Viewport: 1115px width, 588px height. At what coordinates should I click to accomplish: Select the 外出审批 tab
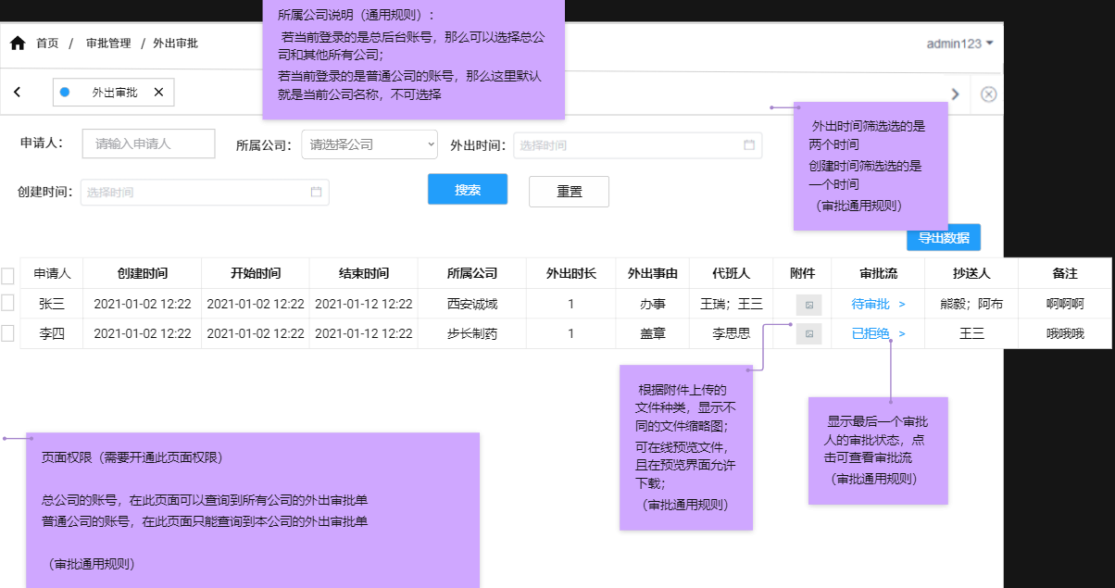pos(115,92)
